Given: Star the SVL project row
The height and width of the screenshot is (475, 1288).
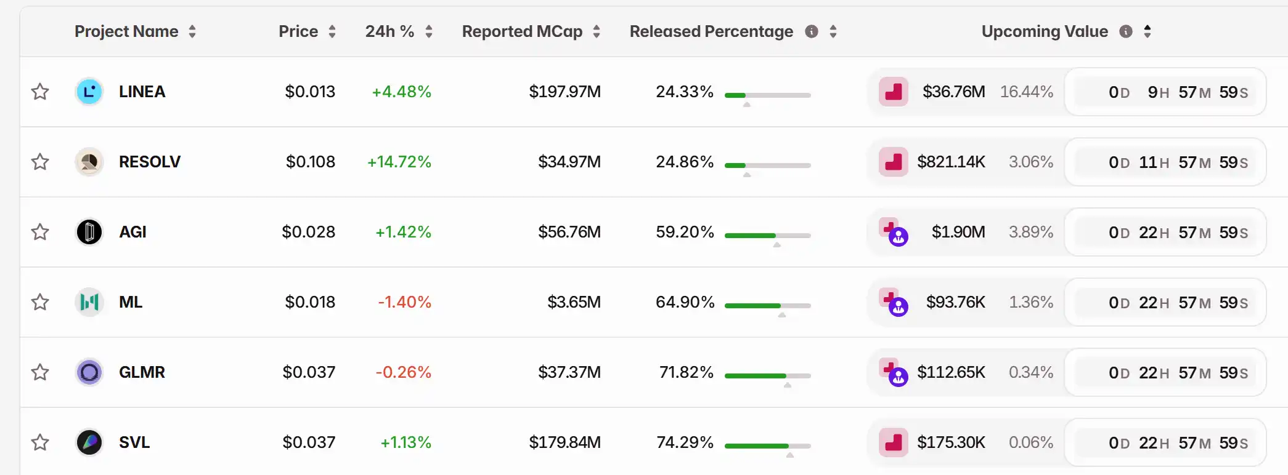Looking at the screenshot, I should pyautogui.click(x=40, y=442).
